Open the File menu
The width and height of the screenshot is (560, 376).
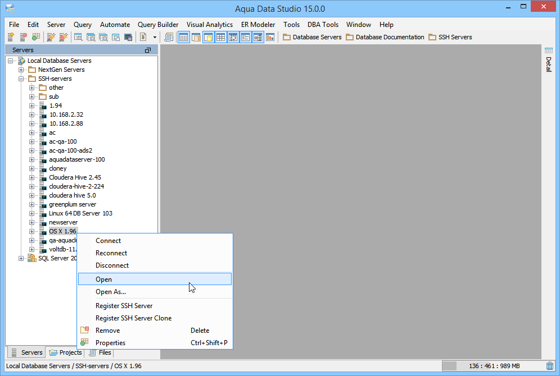[x=14, y=25]
